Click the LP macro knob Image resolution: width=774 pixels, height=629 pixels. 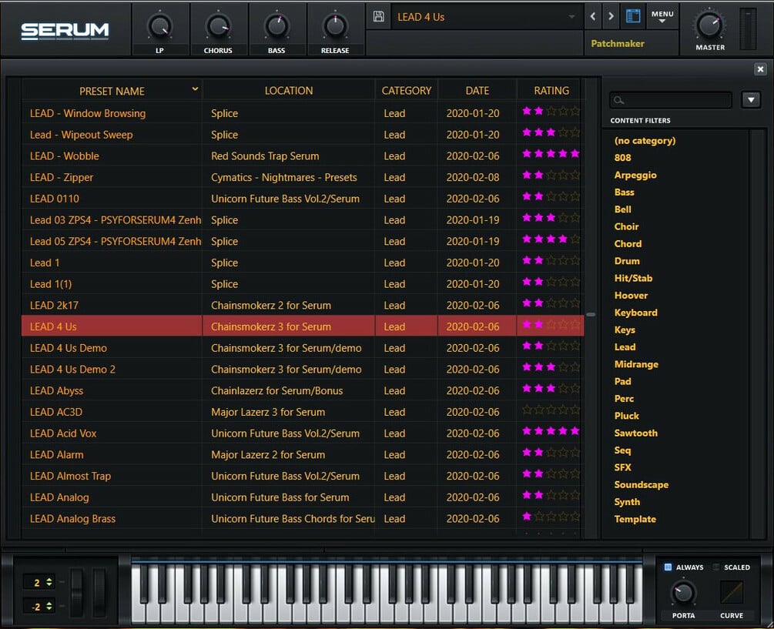[159, 27]
